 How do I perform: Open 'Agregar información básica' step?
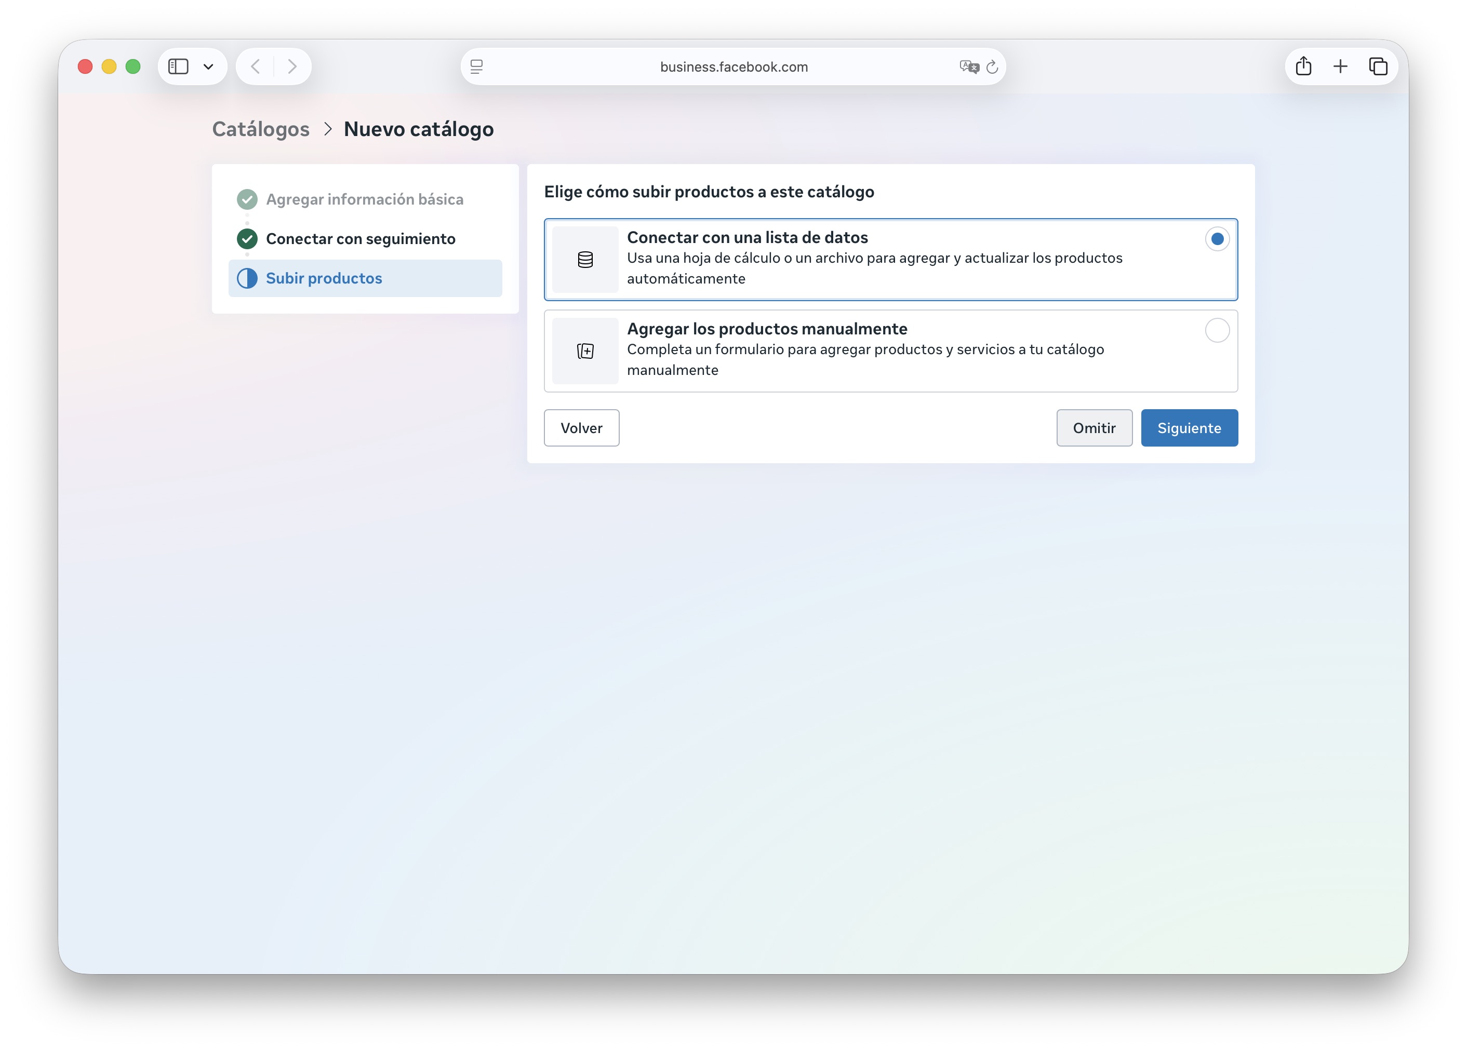tap(364, 200)
